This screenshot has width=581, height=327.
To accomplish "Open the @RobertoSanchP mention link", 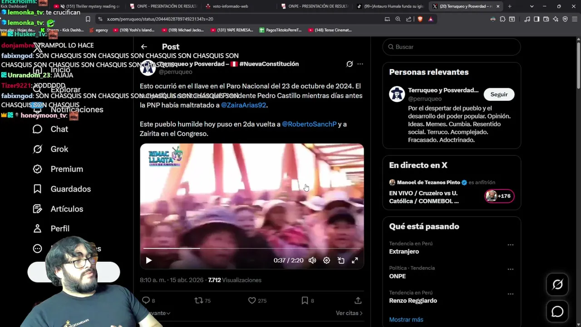I will point(309,124).
